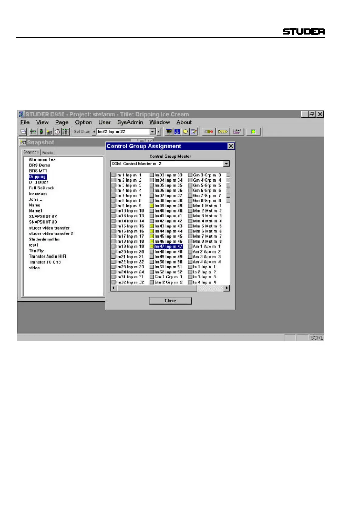Click the window icon at the toolbar's left end

tap(23, 132)
